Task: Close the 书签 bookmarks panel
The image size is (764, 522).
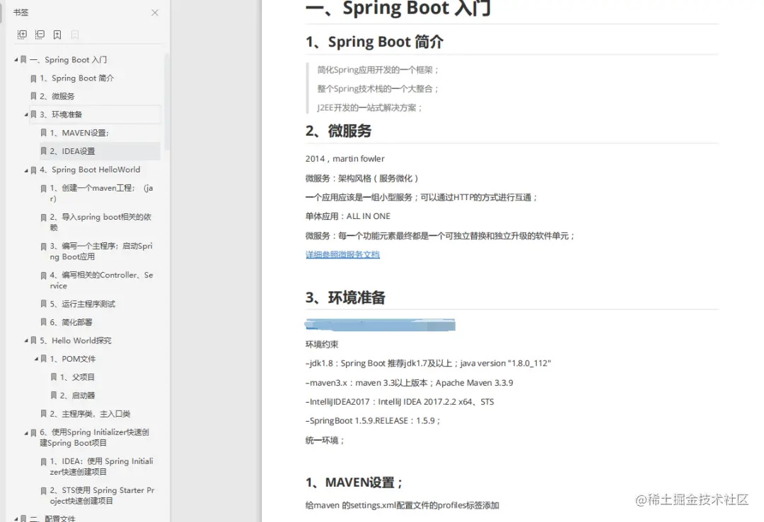Action: 155,12
